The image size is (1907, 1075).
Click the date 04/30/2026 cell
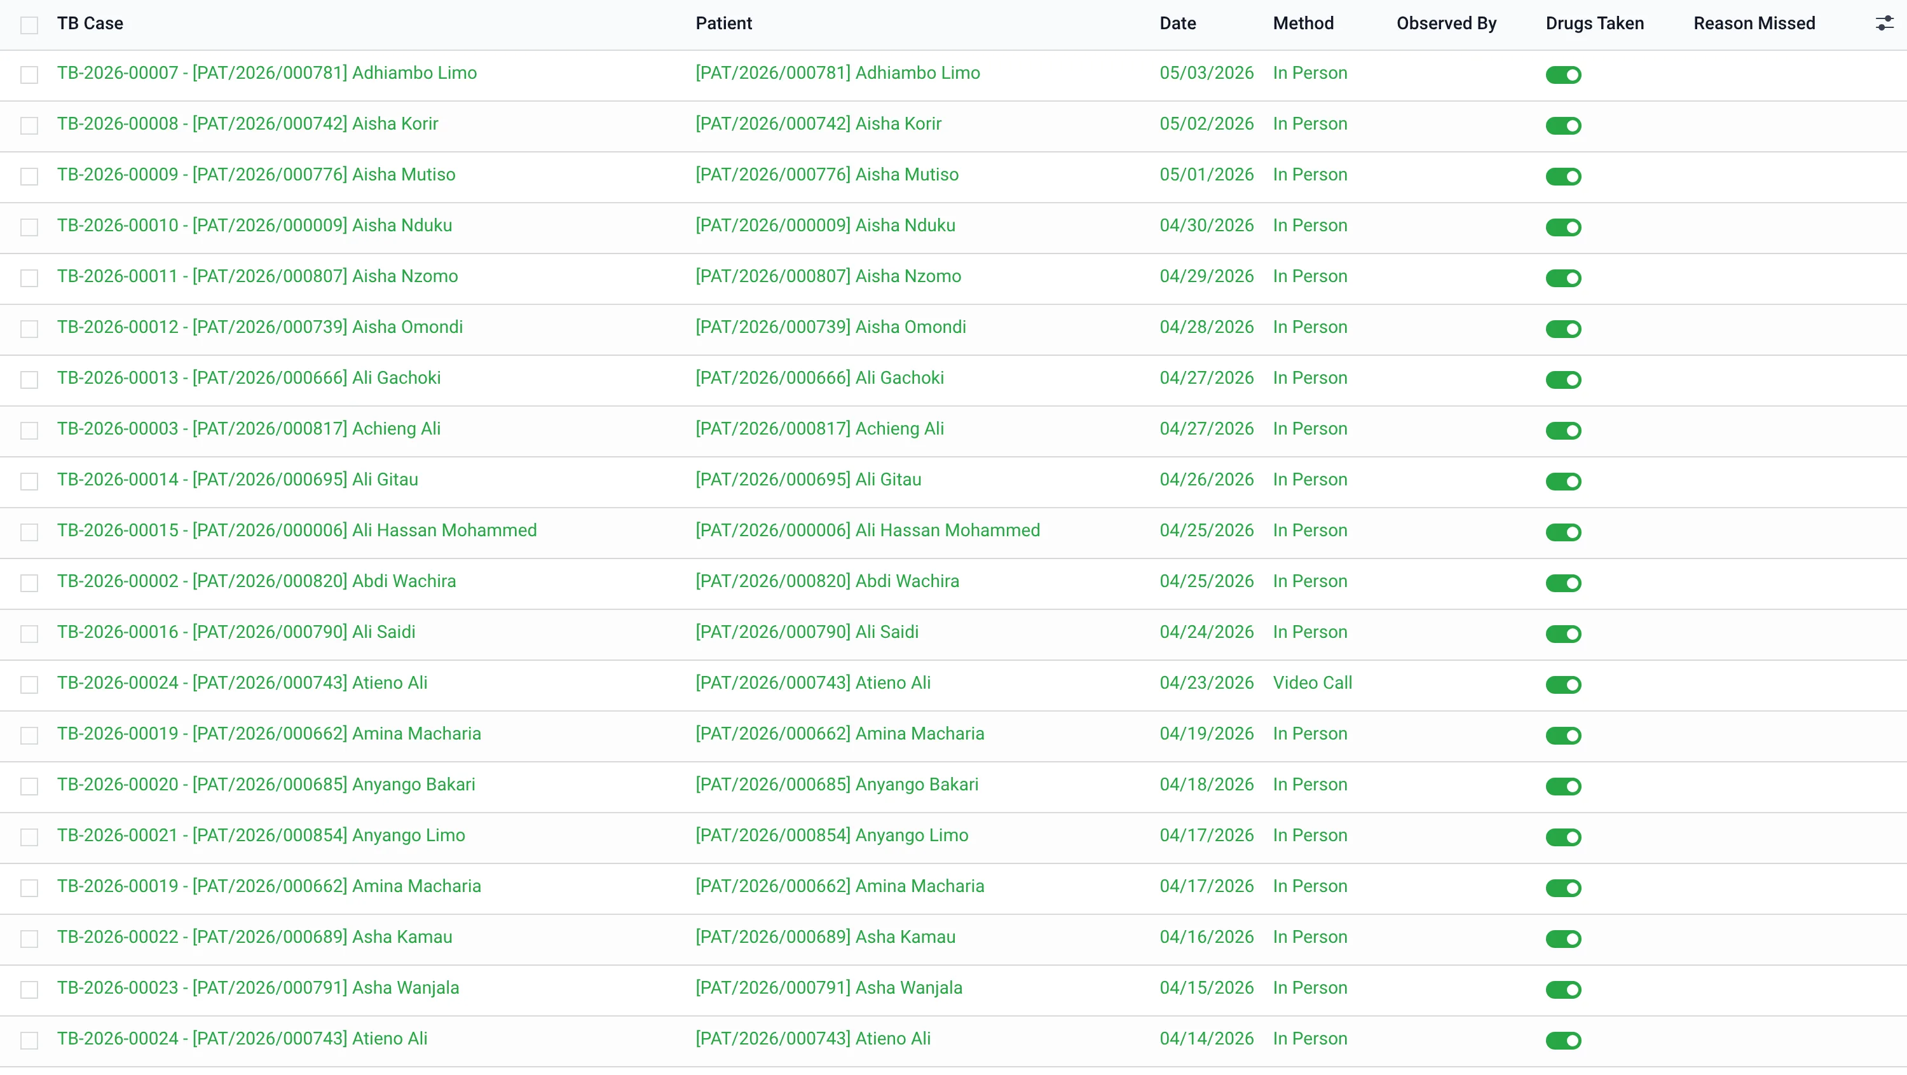tap(1206, 226)
